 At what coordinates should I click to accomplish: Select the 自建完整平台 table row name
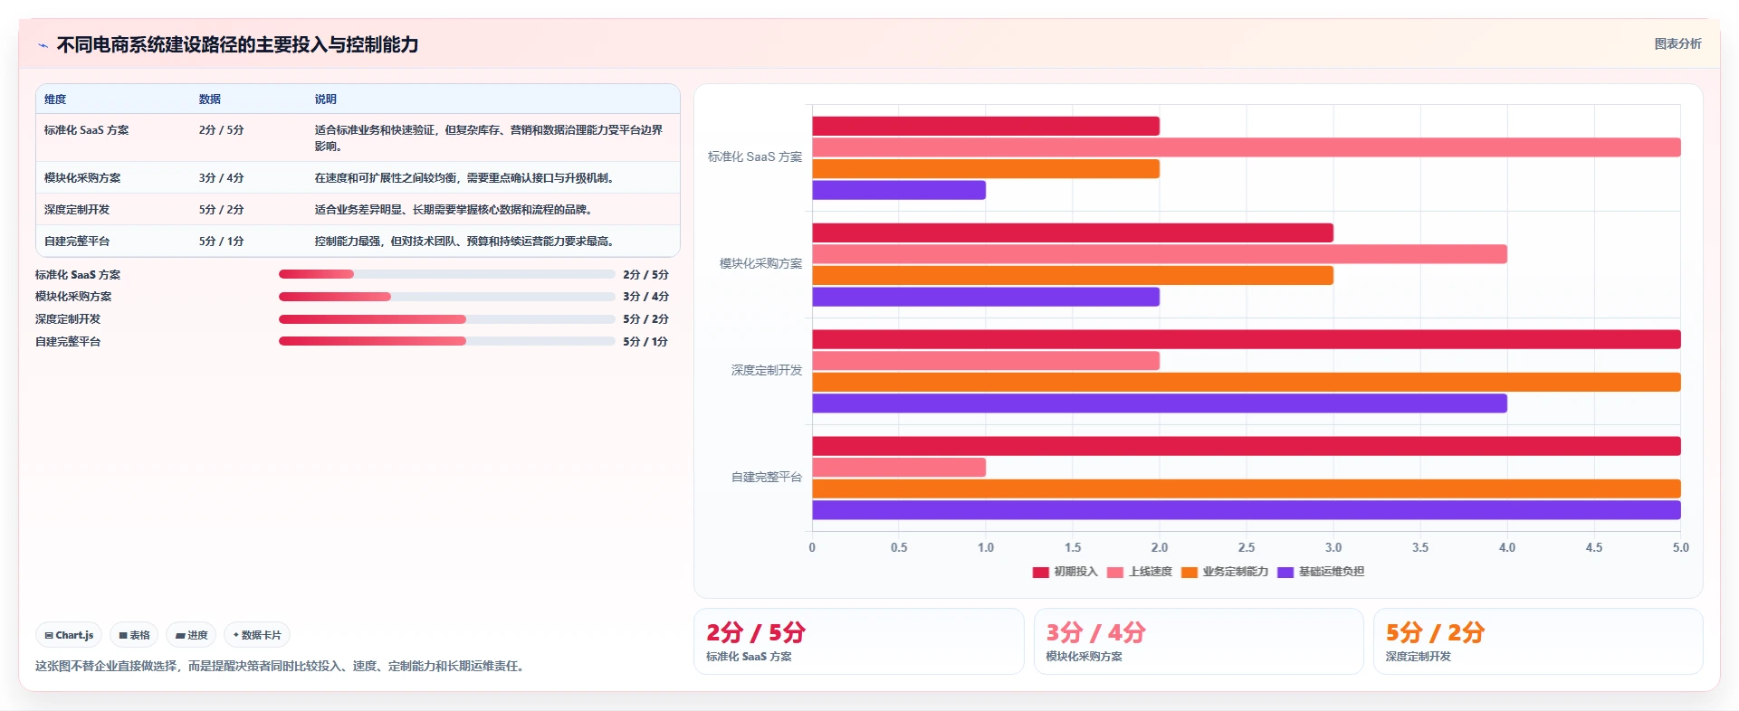tap(77, 242)
